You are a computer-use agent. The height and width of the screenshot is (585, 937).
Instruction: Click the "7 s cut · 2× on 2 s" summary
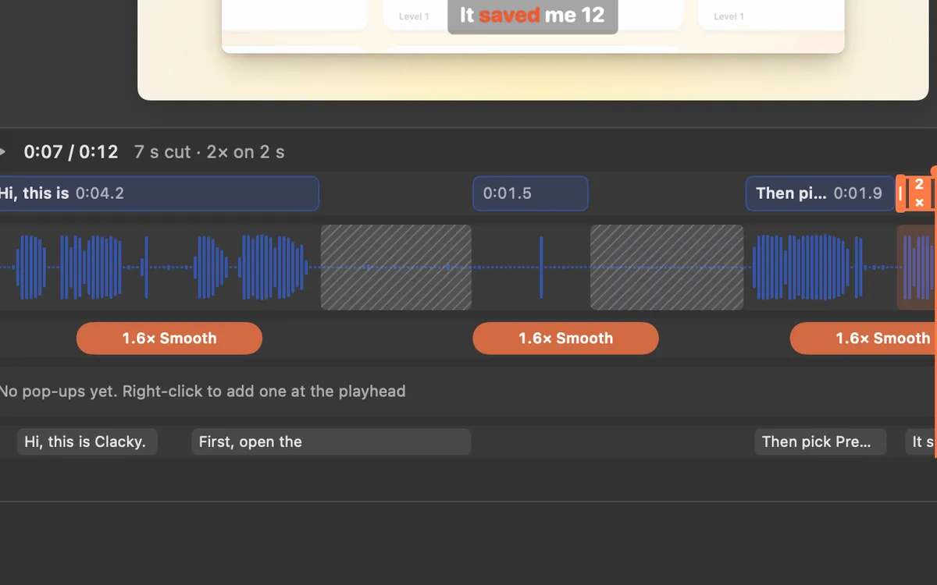(209, 151)
